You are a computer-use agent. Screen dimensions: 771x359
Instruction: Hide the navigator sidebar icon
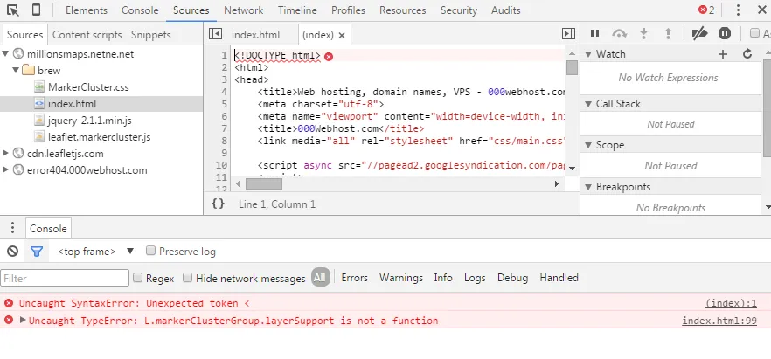(215, 33)
